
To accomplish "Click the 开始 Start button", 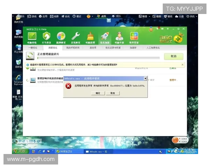I will tap(21, 152).
